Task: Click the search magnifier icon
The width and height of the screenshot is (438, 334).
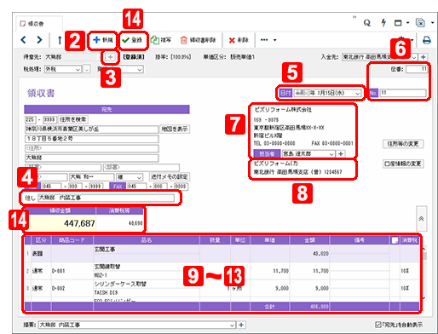Action: (367, 23)
